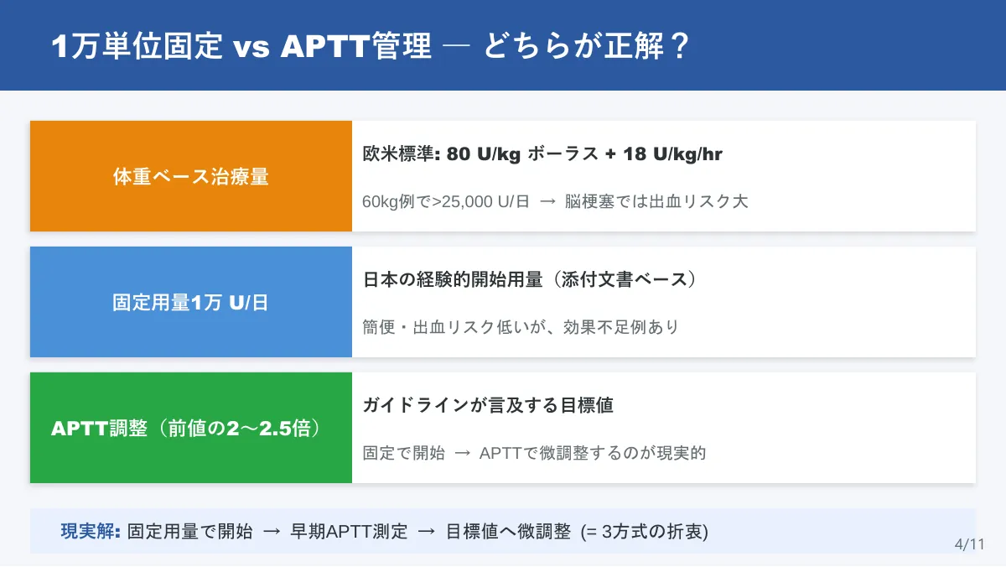Screen dimensions: 1006x567
Task: Click the arrow after 固定で開始
Action: [x=462, y=453]
